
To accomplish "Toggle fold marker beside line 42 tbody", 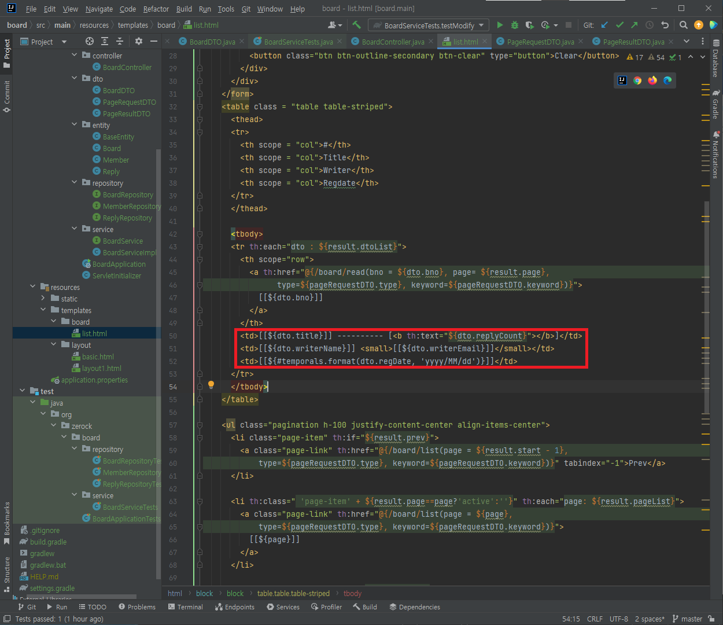I will pyautogui.click(x=200, y=234).
